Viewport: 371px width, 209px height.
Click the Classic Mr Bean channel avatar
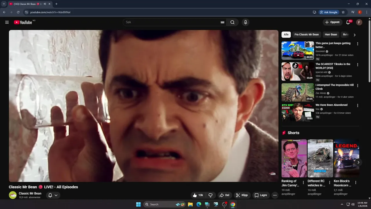coord(13,195)
